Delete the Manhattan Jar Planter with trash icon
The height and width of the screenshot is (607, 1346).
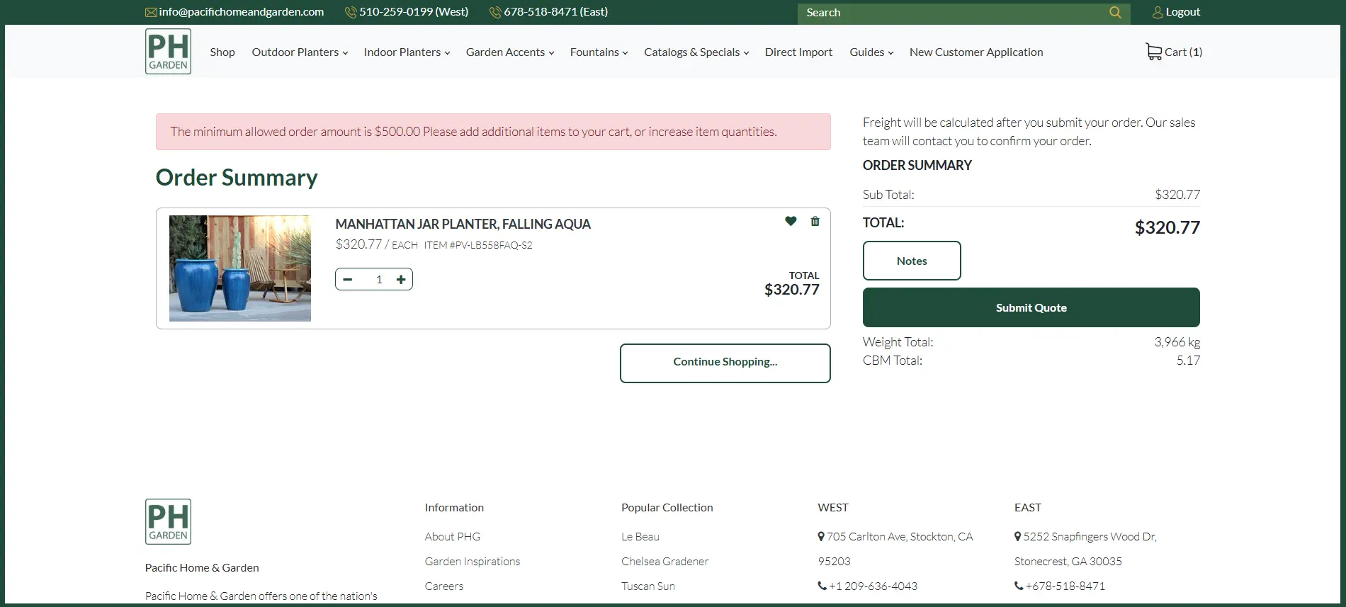pos(815,222)
